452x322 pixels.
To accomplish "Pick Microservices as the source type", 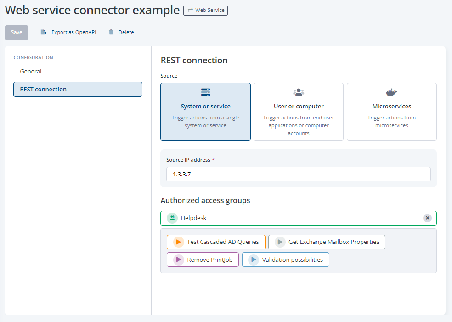I will click(391, 112).
